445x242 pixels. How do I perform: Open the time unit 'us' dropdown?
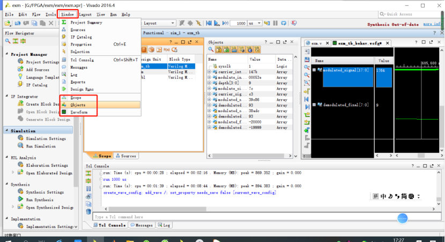[x=255, y=24]
